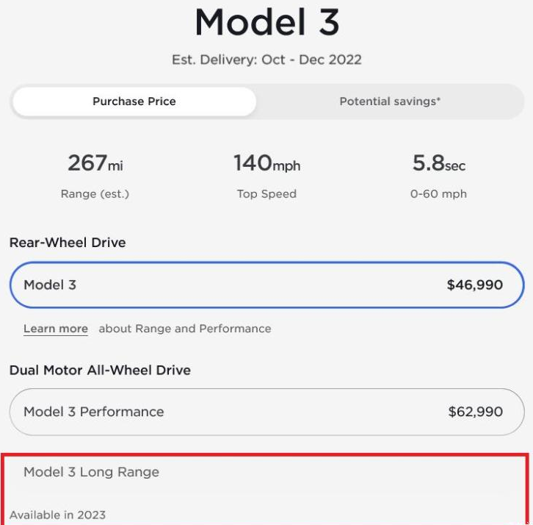Image resolution: width=533 pixels, height=525 pixels.
Task: Click the 267 mi range figure
Action: coord(95,163)
